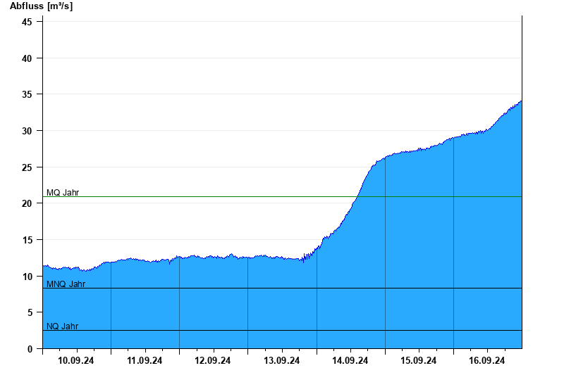Image resolution: width=564 pixels, height=387 pixels.
Task: Click the y-axis value 25
Action: tap(27, 167)
